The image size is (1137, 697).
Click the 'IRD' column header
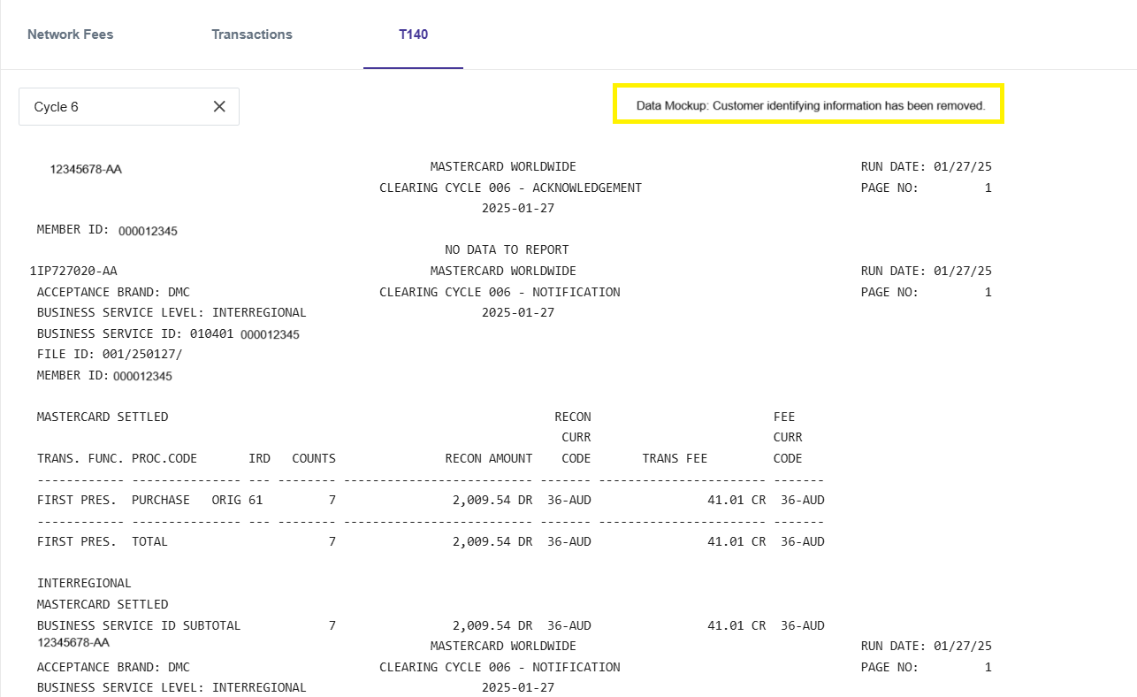260,458
